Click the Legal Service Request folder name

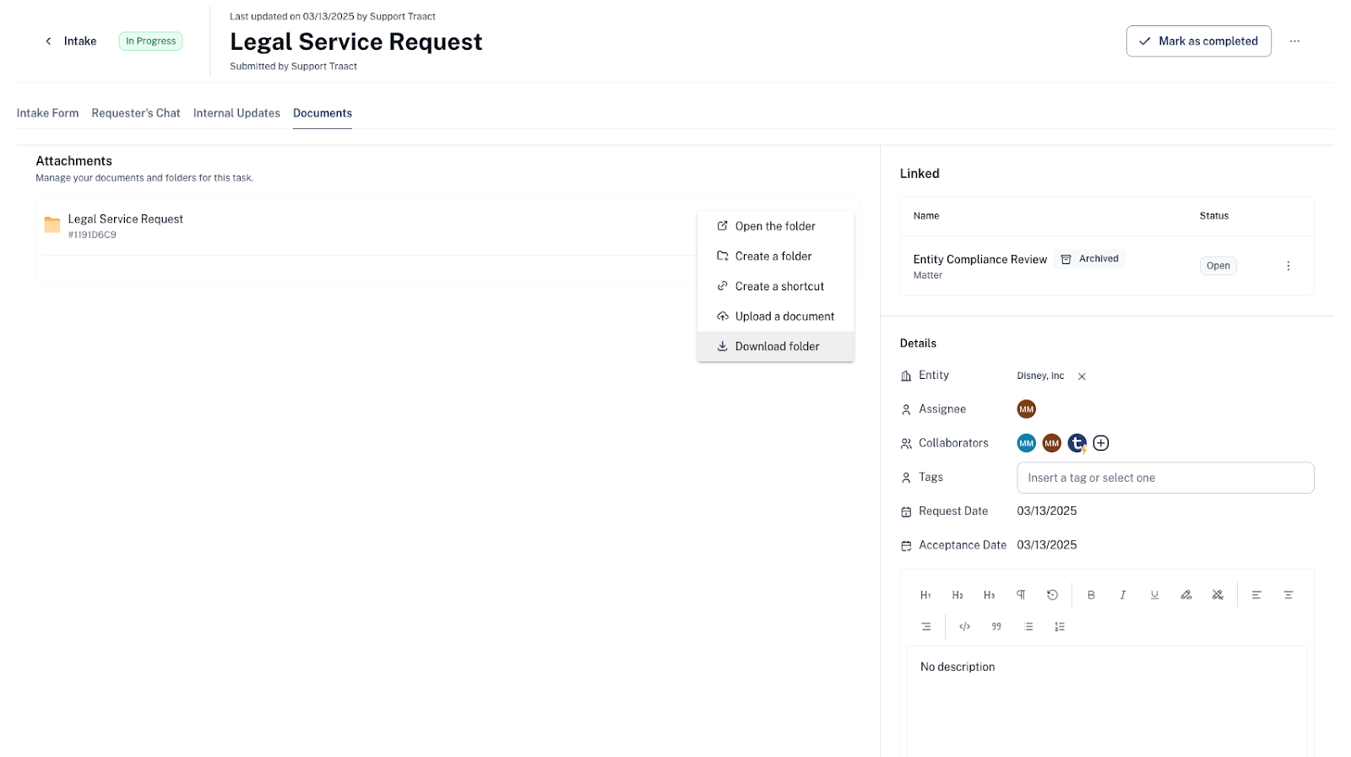(x=126, y=219)
